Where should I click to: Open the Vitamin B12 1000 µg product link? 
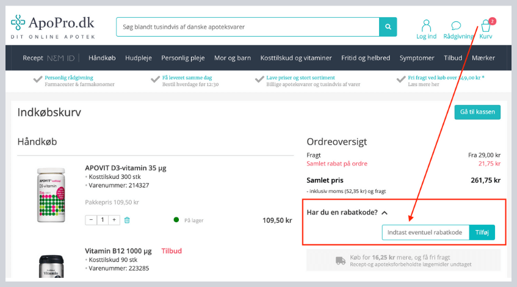[119, 251]
